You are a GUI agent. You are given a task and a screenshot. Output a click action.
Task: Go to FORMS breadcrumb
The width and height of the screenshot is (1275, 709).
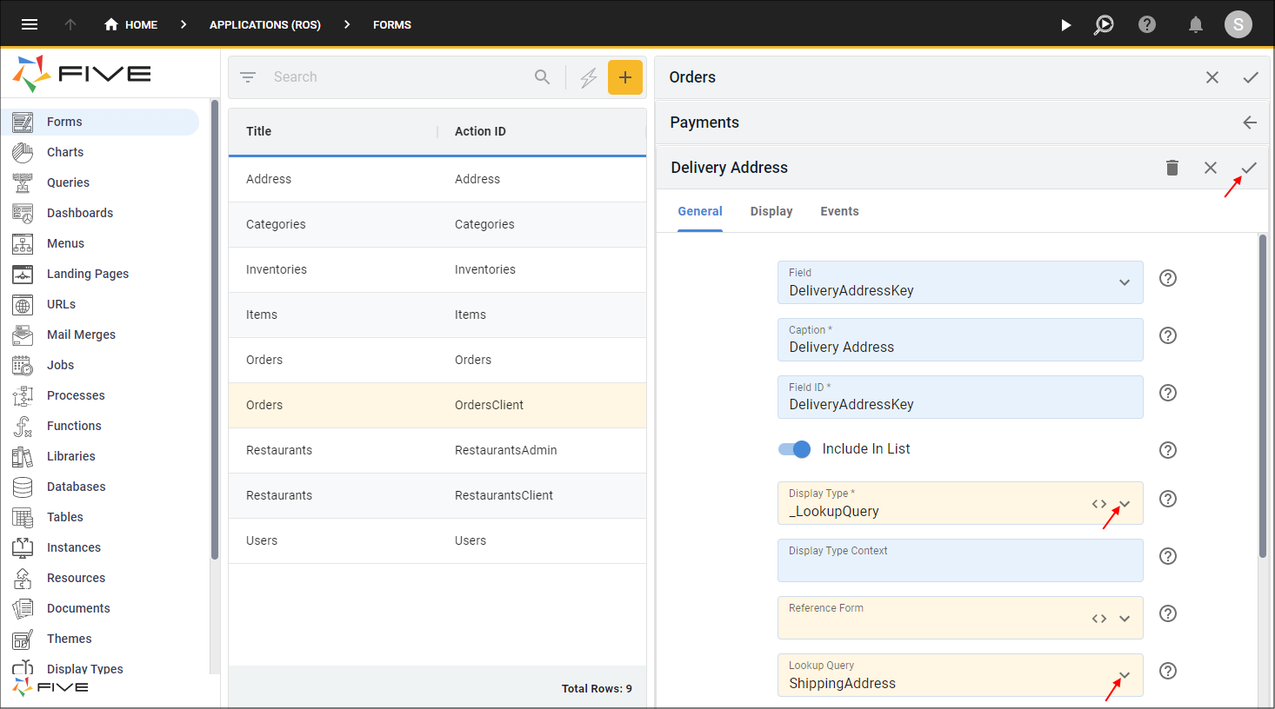pyautogui.click(x=392, y=25)
